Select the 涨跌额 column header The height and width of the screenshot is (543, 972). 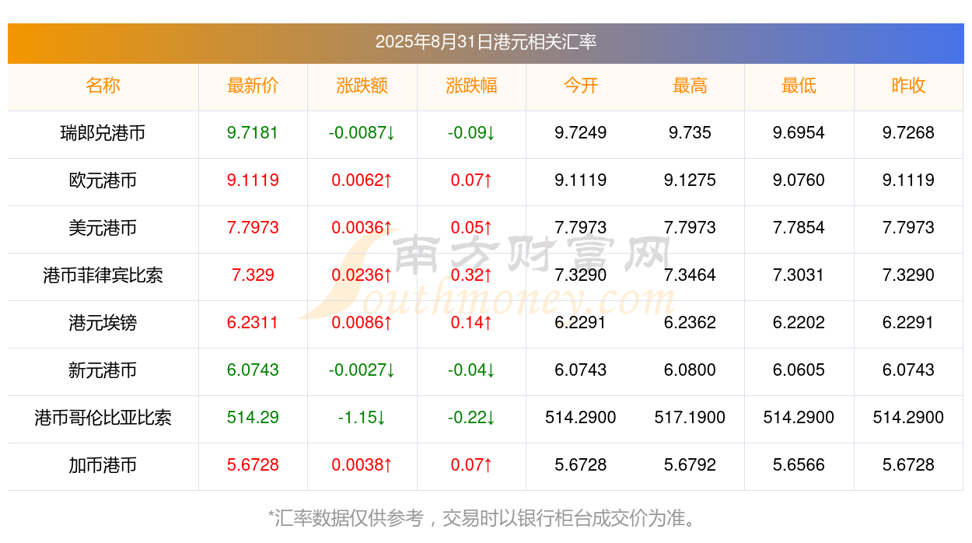[x=362, y=86]
